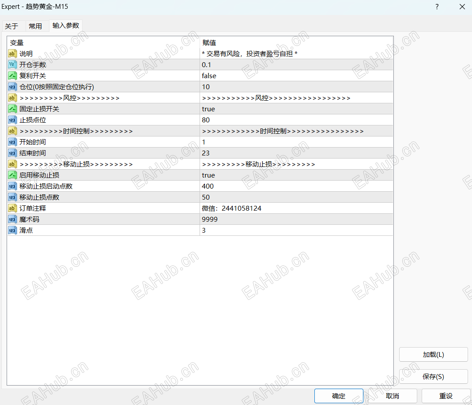Click the string icon beside 订单注释
The image size is (472, 405).
click(x=12, y=208)
